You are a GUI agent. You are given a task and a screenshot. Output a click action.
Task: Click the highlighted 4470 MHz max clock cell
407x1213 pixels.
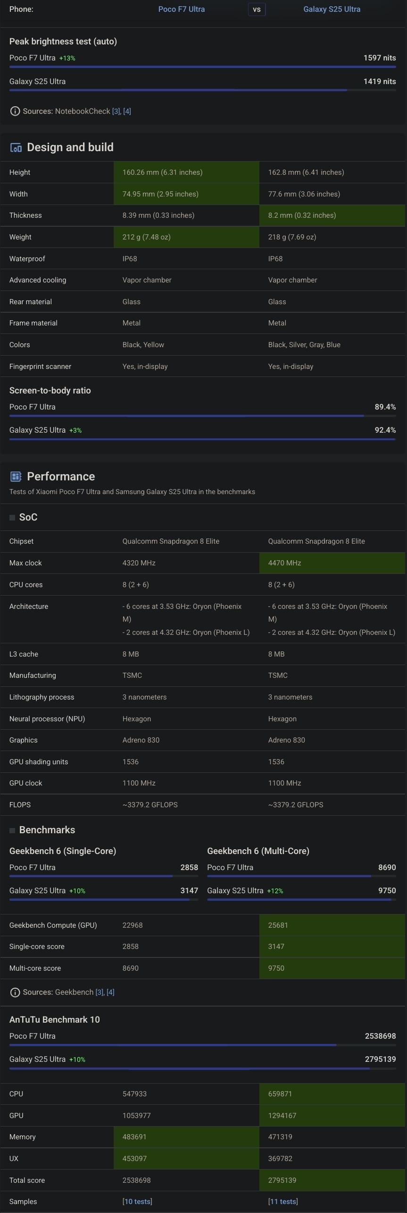click(x=332, y=563)
